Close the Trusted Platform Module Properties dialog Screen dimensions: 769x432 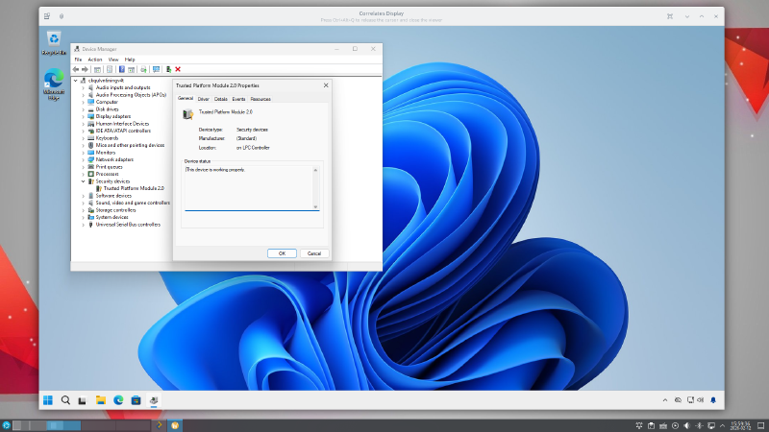coord(326,85)
